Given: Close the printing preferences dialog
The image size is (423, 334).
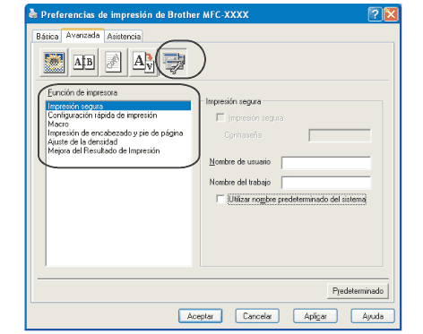Looking at the screenshot, I should pyautogui.click(x=391, y=14).
